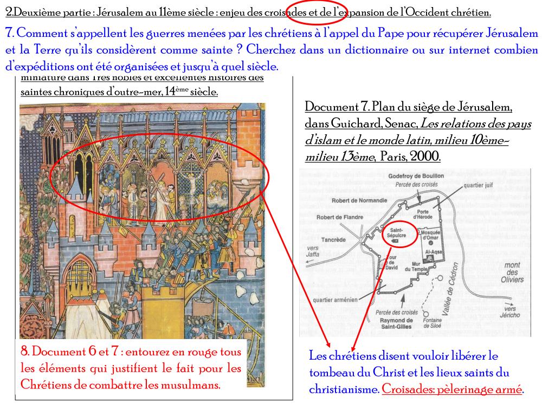Click the caption "saintes chroniques d'outre-mer, 14ème siècle."
Image resolution: width=555 pixels, height=416 pixels.
(x=119, y=91)
